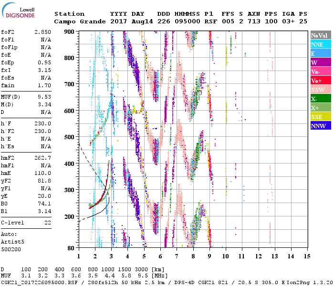Viewport: 334px width, 286px height.
Task: Click the foF2 value 2.850
Action: (x=42, y=31)
